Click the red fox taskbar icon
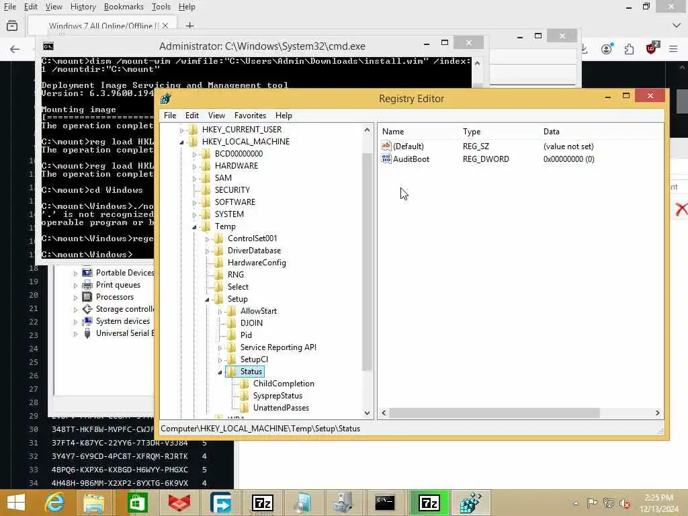The height and width of the screenshot is (516, 688). pyautogui.click(x=179, y=503)
